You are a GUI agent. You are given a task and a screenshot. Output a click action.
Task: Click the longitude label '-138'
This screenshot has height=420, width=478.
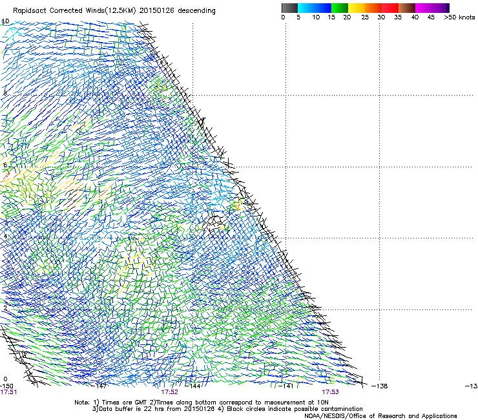pyautogui.click(x=380, y=386)
